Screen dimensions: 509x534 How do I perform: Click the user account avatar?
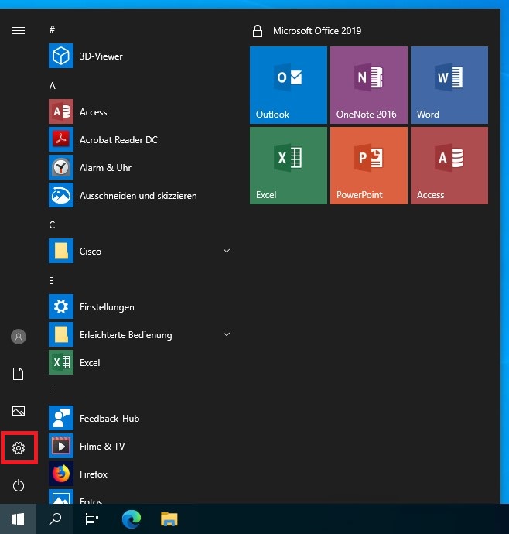coord(19,337)
